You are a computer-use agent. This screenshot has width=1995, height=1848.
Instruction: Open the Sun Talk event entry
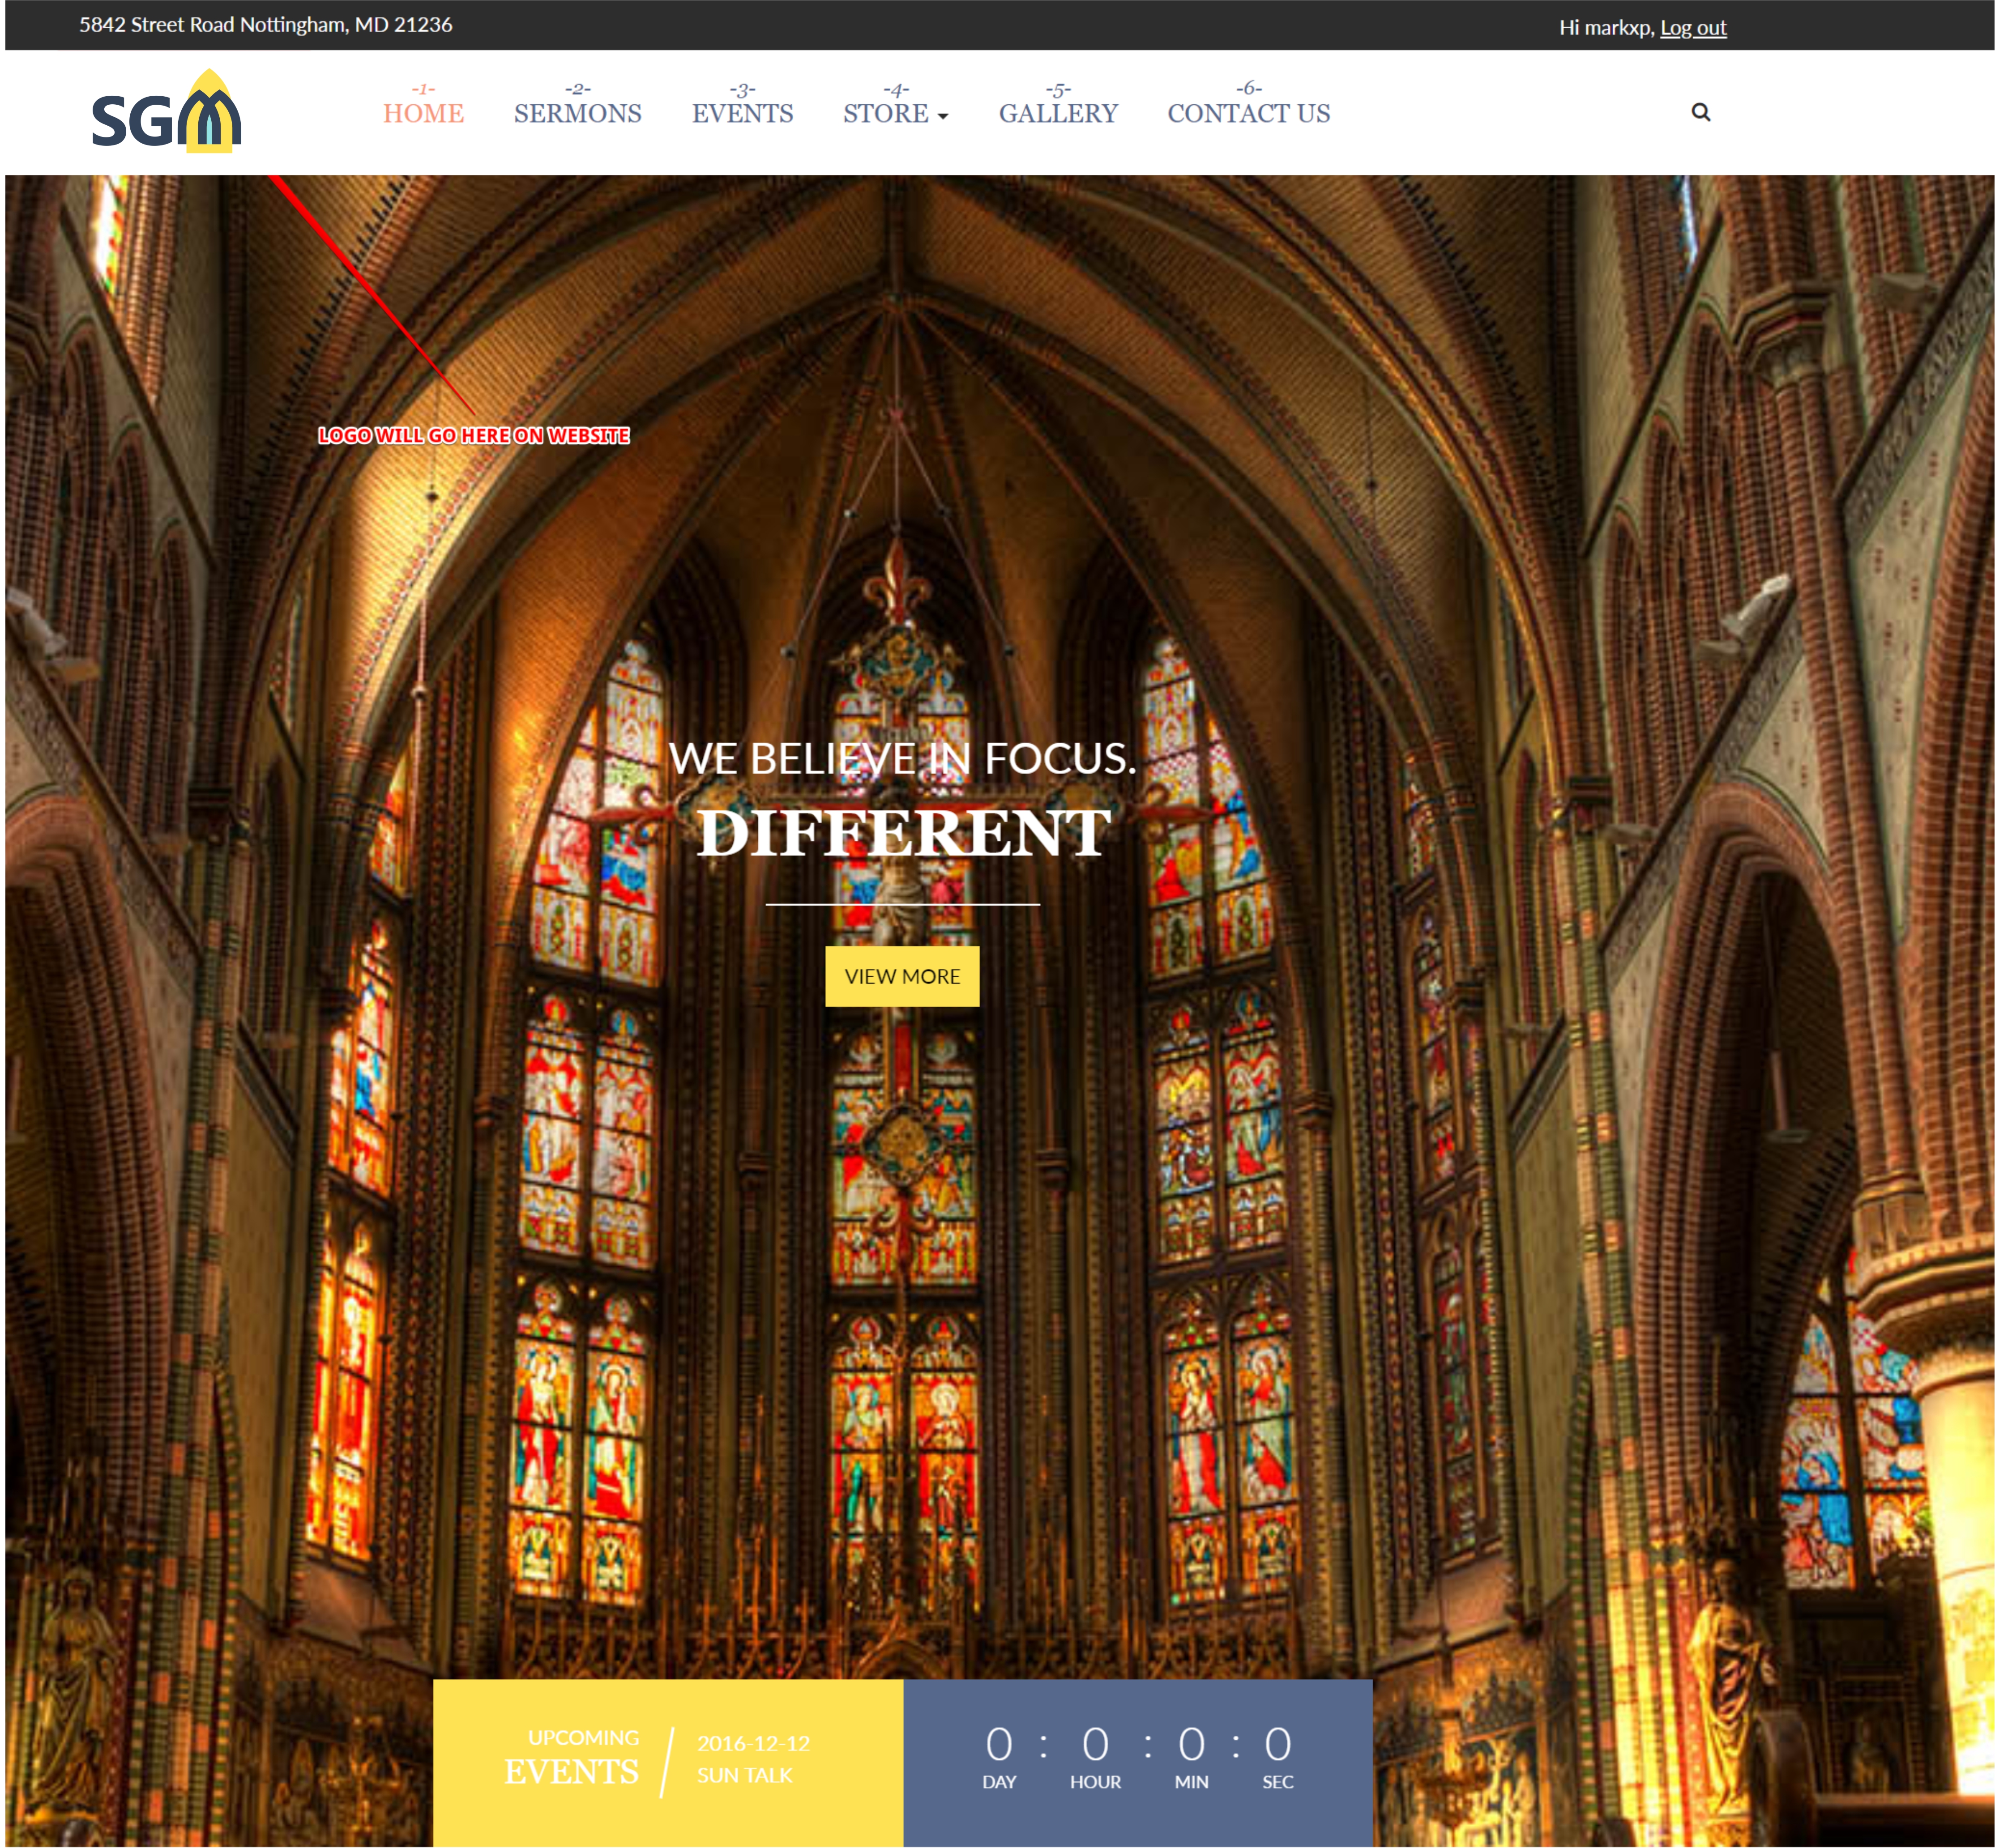click(x=744, y=1775)
